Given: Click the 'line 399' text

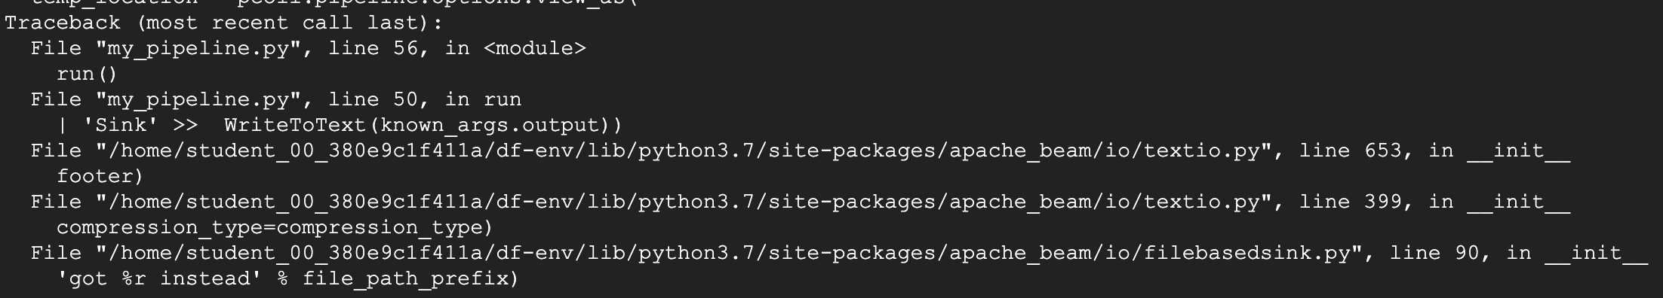Looking at the screenshot, I should pyautogui.click(x=1350, y=202).
